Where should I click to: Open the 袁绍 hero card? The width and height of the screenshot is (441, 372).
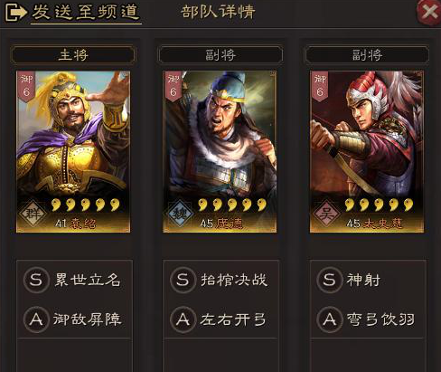coord(73,152)
